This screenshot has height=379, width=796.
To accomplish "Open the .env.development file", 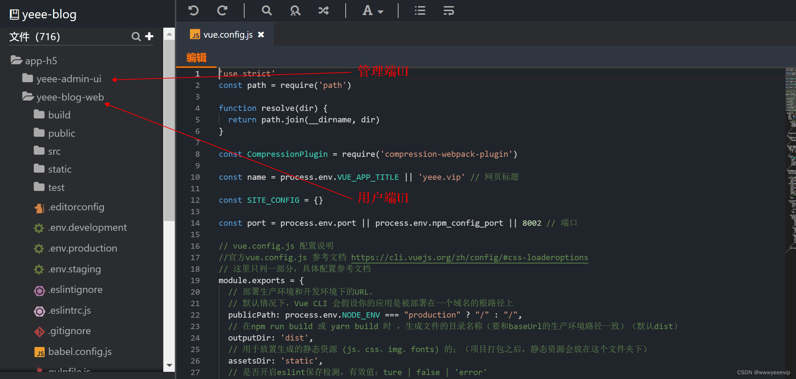I will point(80,228).
